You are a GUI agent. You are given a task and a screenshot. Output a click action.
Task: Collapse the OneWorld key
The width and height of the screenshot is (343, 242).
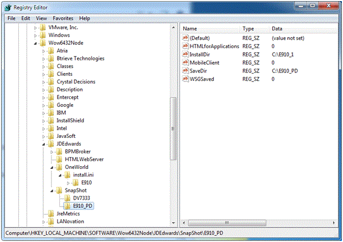52,168
